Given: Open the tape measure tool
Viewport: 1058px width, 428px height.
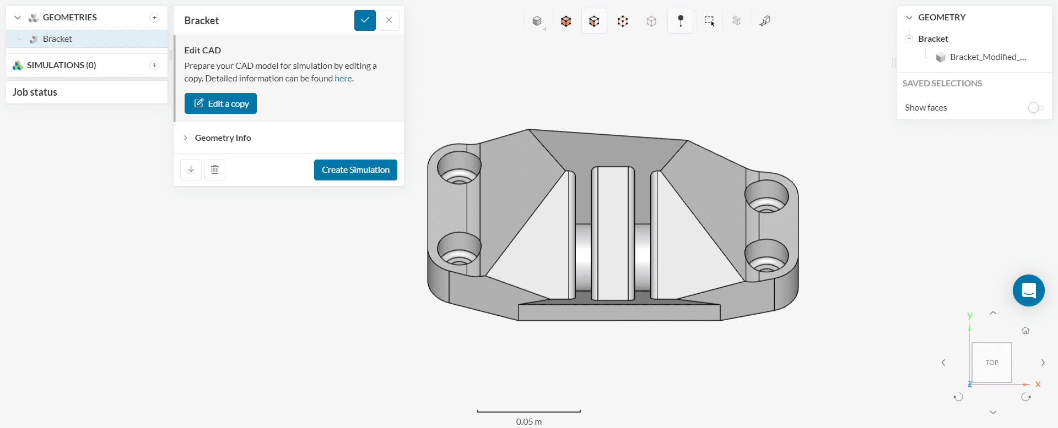Looking at the screenshot, I should tap(765, 21).
